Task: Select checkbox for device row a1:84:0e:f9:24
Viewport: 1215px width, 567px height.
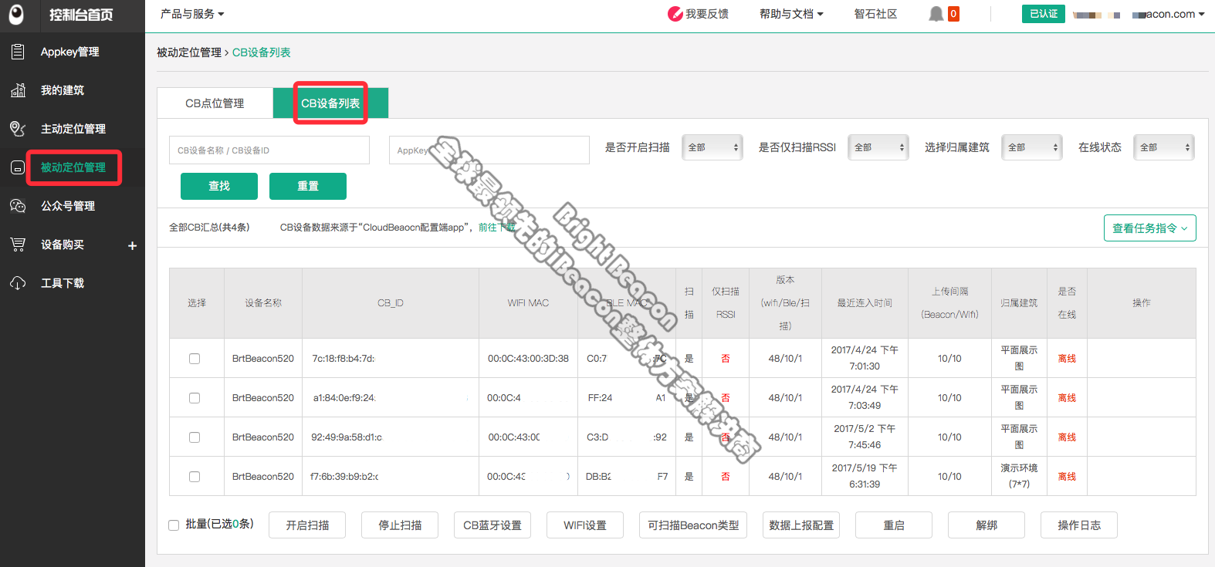Action: point(195,398)
